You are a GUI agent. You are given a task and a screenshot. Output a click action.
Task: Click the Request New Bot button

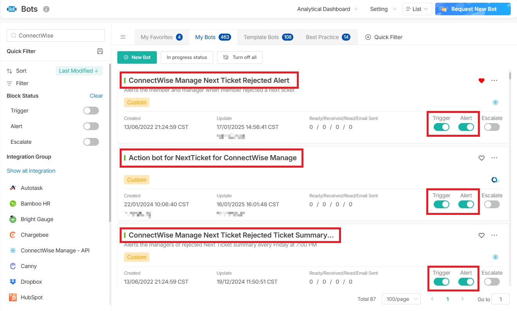473,9
